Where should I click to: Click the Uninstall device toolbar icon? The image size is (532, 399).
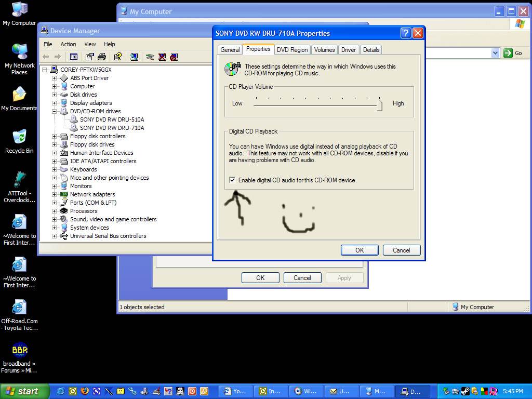pyautogui.click(x=162, y=57)
